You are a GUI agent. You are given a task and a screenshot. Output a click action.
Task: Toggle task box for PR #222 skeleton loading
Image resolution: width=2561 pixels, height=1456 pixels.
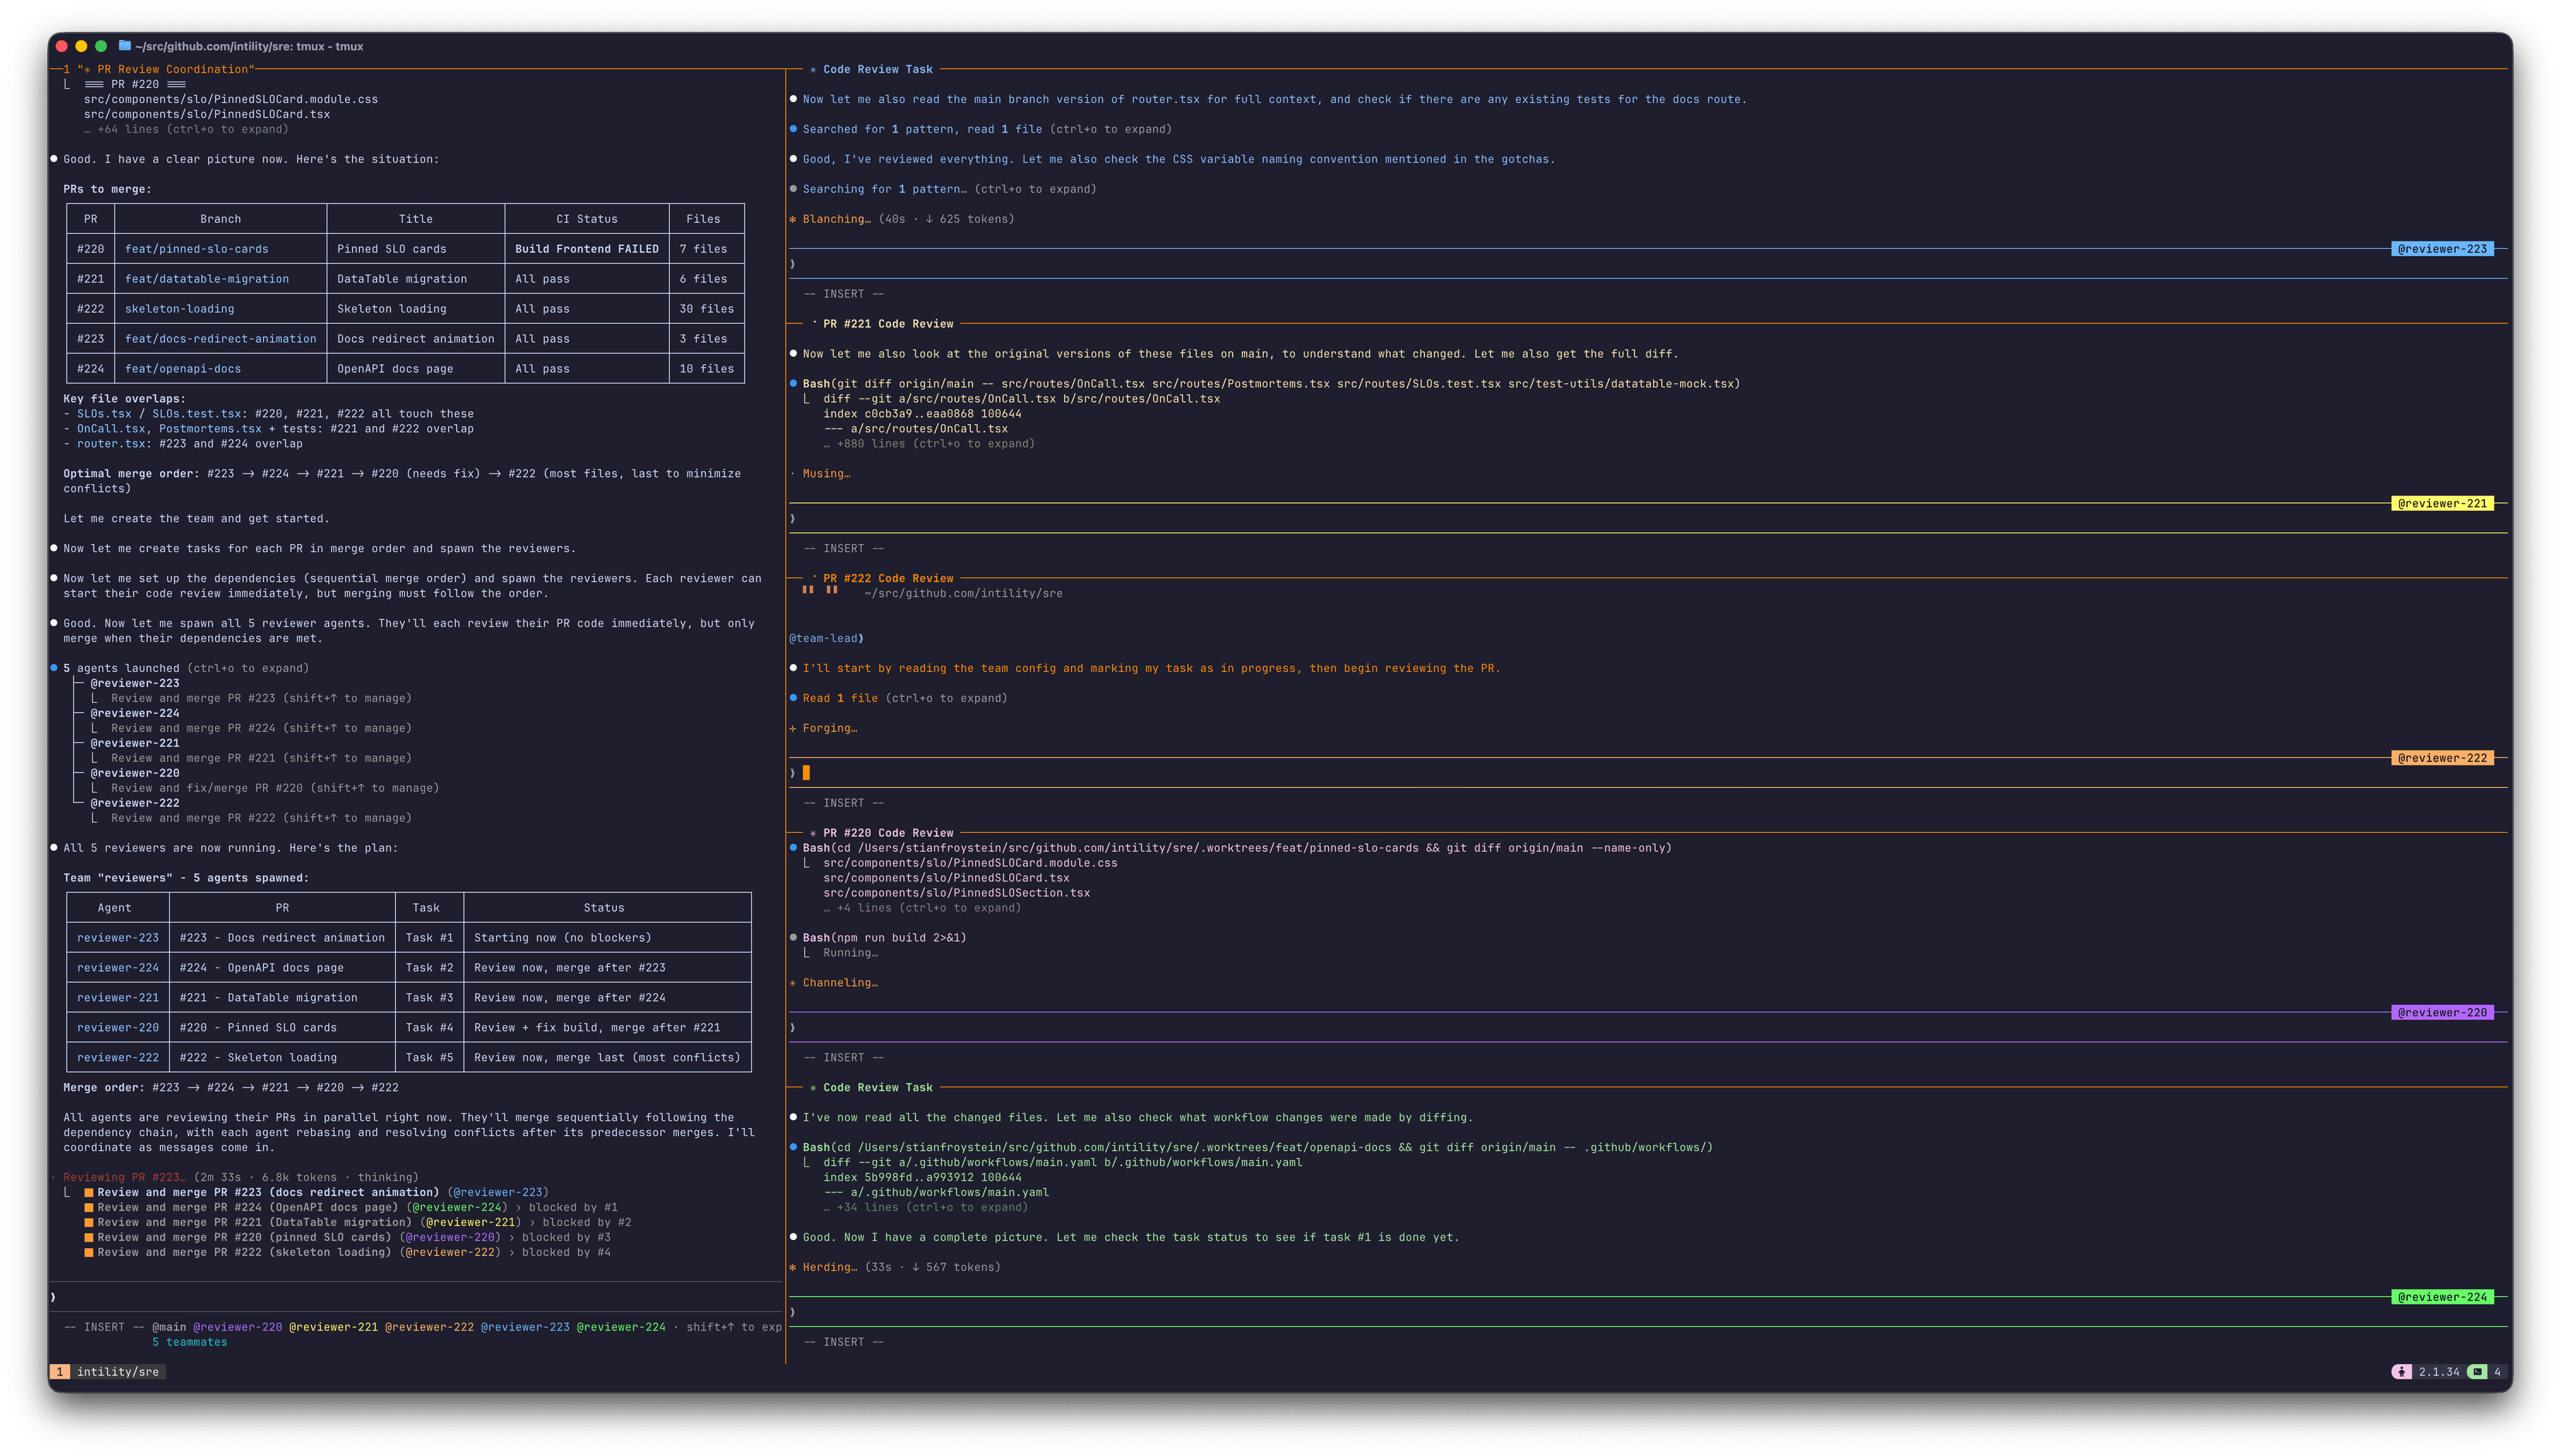point(89,1252)
